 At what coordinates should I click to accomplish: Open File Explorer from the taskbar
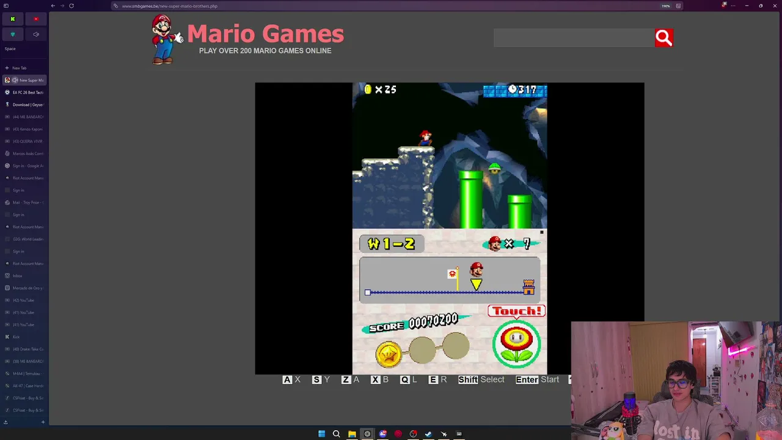(x=352, y=434)
